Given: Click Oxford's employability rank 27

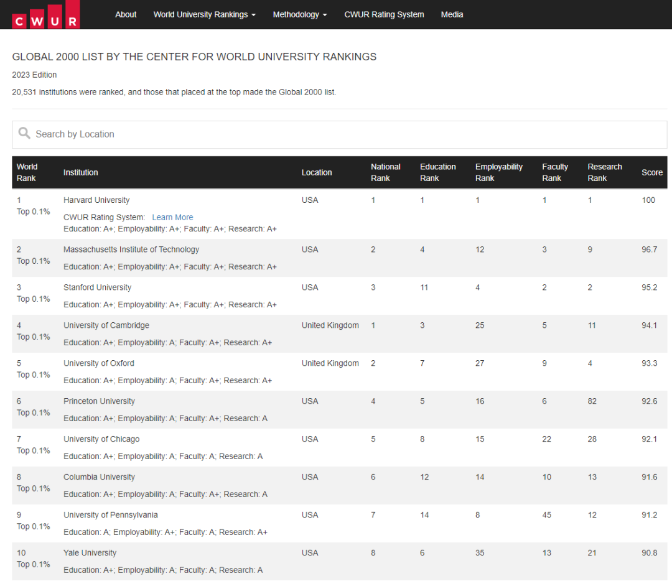Looking at the screenshot, I should click(x=480, y=363).
